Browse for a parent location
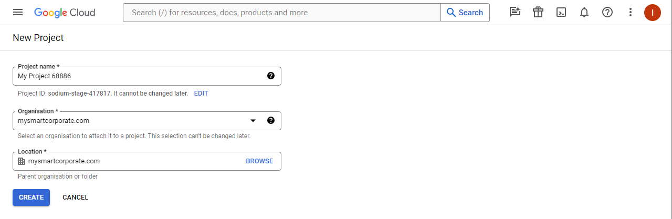 [x=259, y=161]
